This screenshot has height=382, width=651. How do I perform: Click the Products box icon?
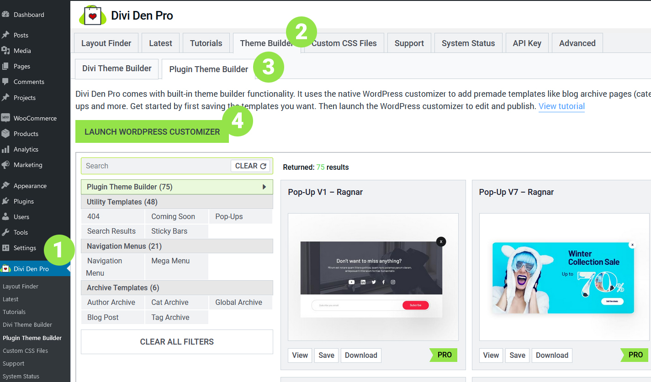click(x=5, y=134)
